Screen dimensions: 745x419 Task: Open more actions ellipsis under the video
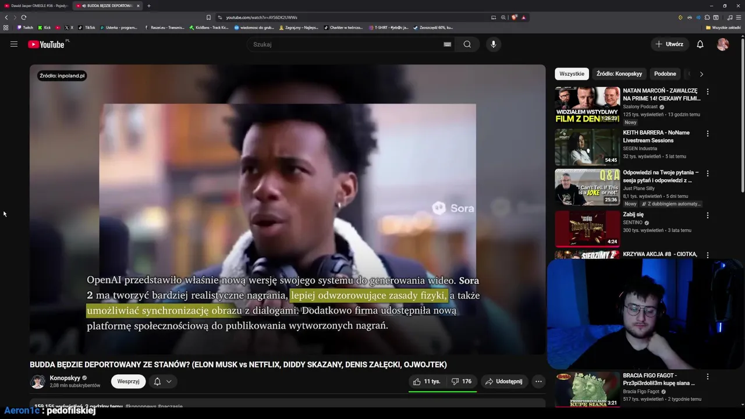[x=538, y=382]
